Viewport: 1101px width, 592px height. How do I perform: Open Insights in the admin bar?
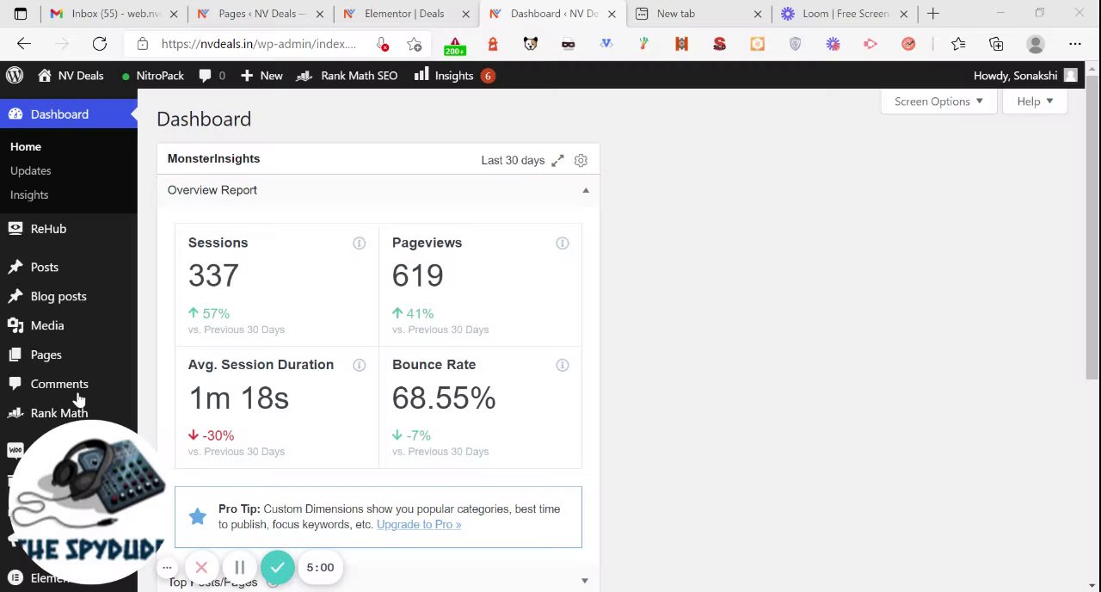coord(452,76)
